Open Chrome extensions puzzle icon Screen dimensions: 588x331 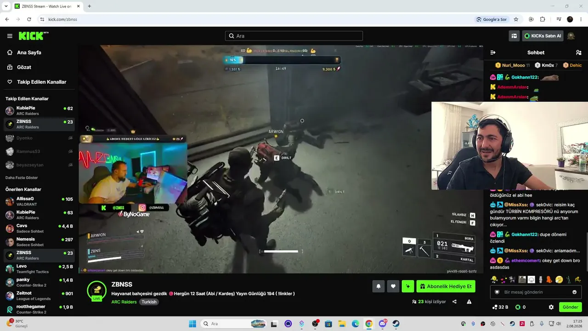[x=543, y=19]
